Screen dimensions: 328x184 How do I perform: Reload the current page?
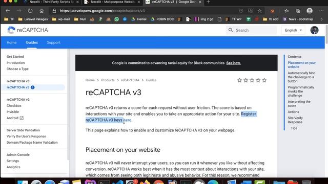[30, 11]
